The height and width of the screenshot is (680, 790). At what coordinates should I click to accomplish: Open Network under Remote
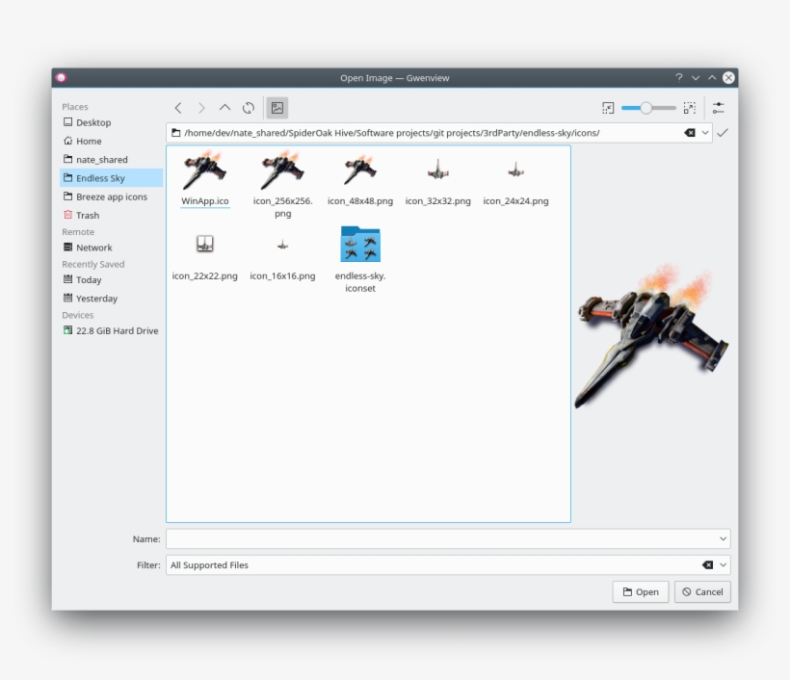pos(112,248)
